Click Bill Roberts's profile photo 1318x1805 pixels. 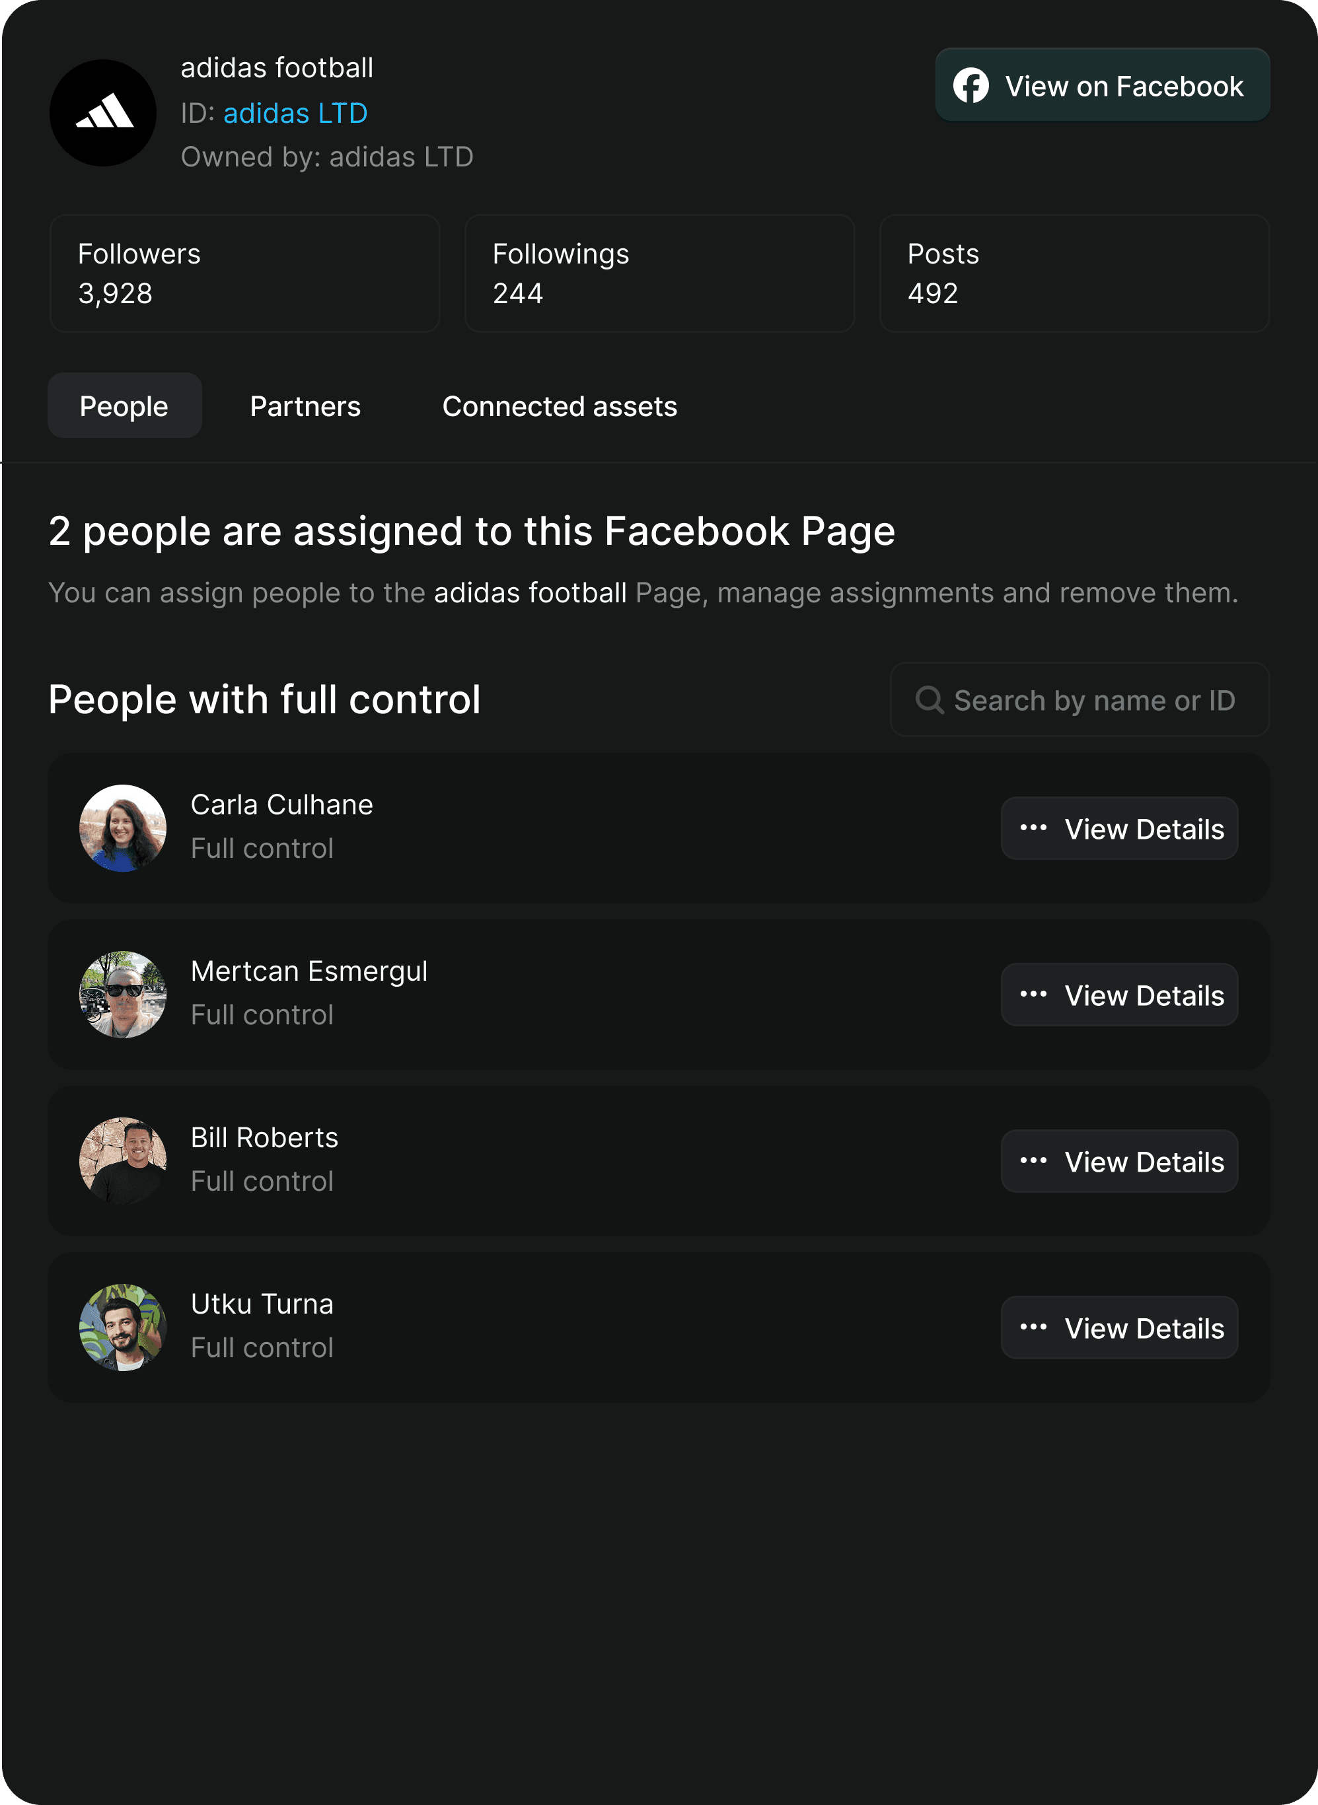(x=123, y=1160)
